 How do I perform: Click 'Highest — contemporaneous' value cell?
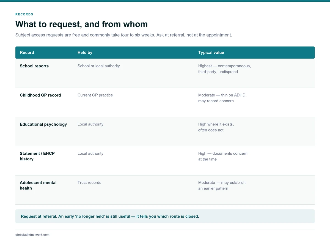tap(224, 69)
